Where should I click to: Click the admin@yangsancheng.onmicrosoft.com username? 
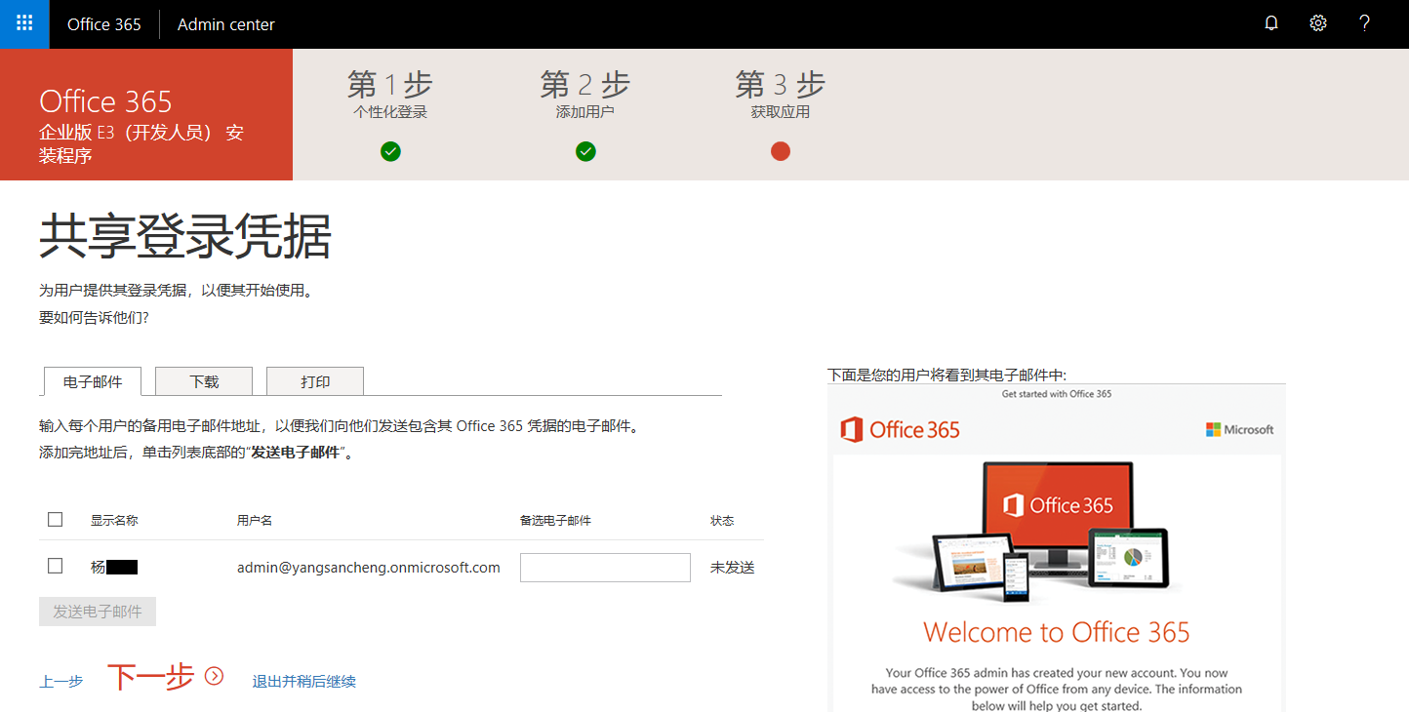[x=369, y=568]
